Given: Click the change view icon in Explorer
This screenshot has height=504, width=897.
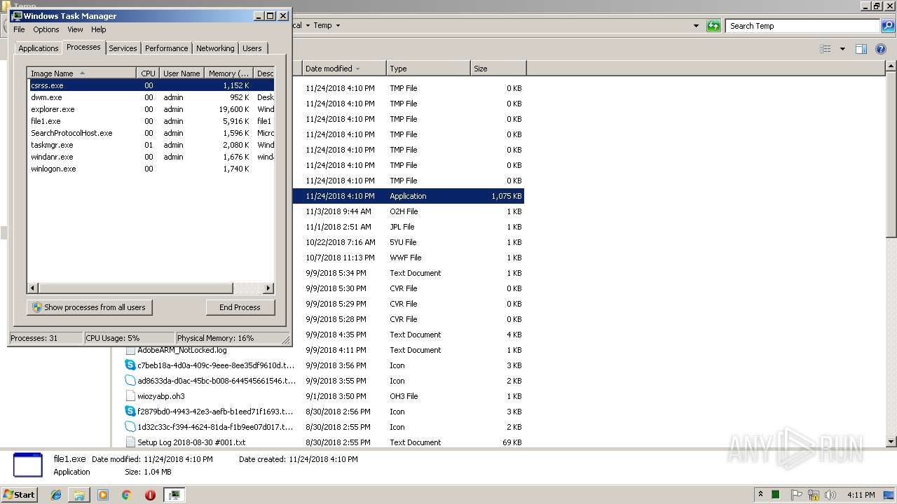Looking at the screenshot, I should 826,49.
